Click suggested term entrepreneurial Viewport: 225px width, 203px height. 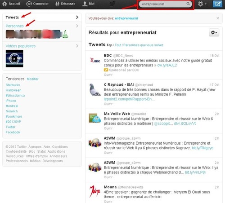point(126,18)
